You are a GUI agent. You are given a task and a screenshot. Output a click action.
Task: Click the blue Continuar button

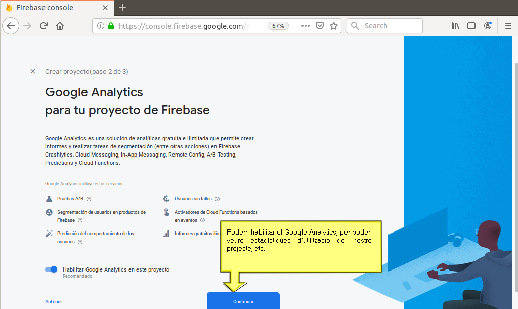click(243, 301)
